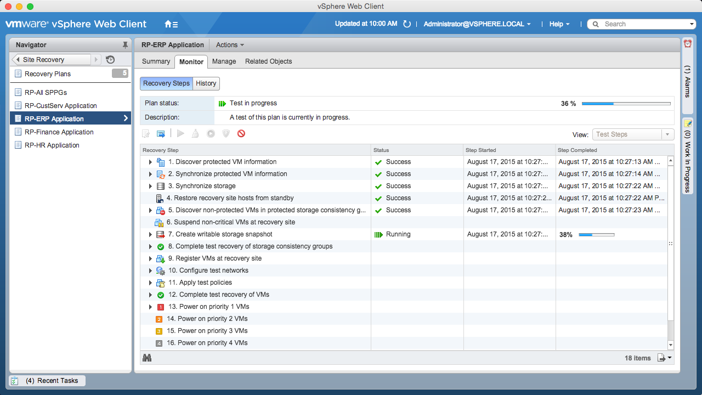Image resolution: width=702 pixels, height=395 pixels.
Task: Click the Edit plan toolbar icon
Action: point(146,133)
